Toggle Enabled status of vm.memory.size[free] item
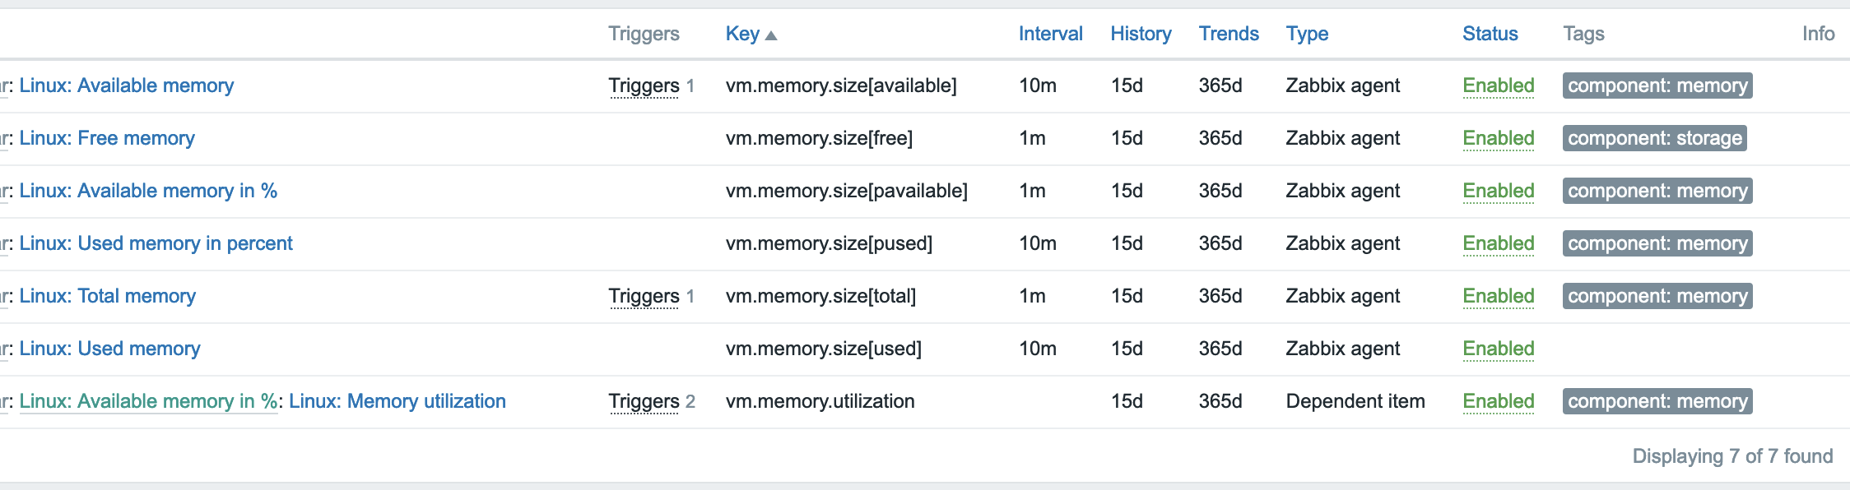 click(1498, 138)
